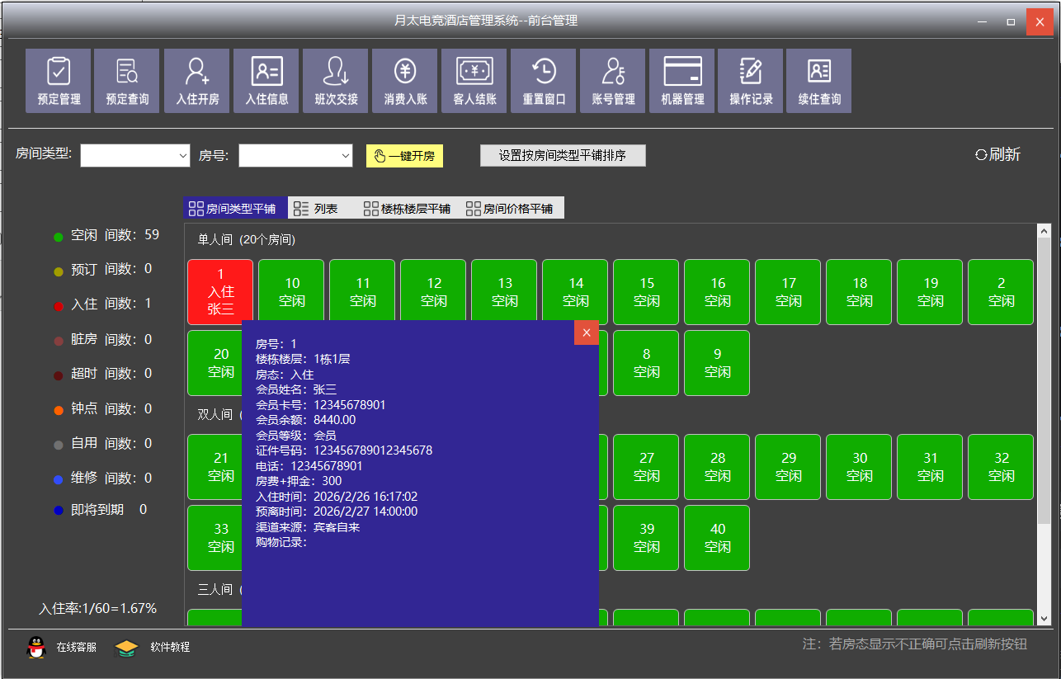Switch to the 列表 list tab
The width and height of the screenshot is (1061, 679).
318,209
